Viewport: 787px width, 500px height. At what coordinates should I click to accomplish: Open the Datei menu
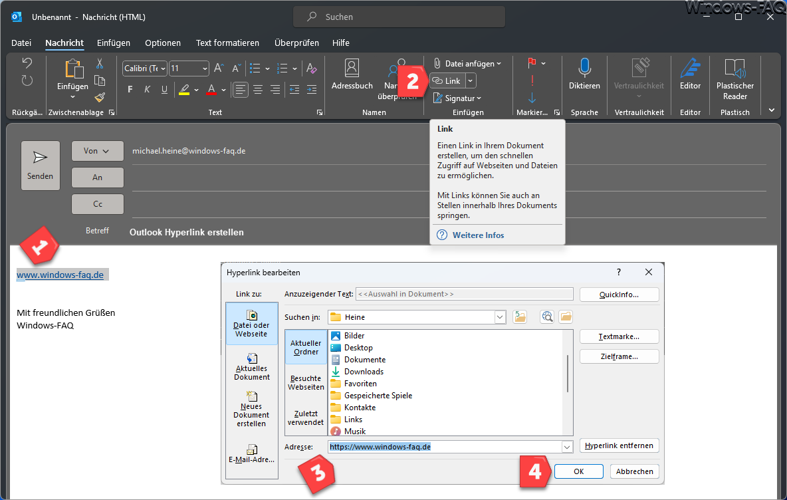tap(21, 43)
